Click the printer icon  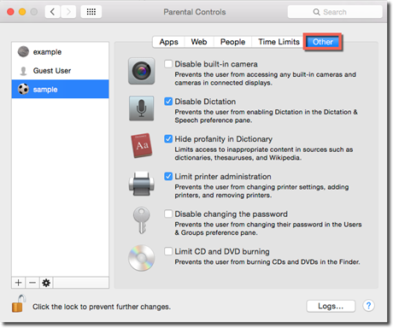142,184
